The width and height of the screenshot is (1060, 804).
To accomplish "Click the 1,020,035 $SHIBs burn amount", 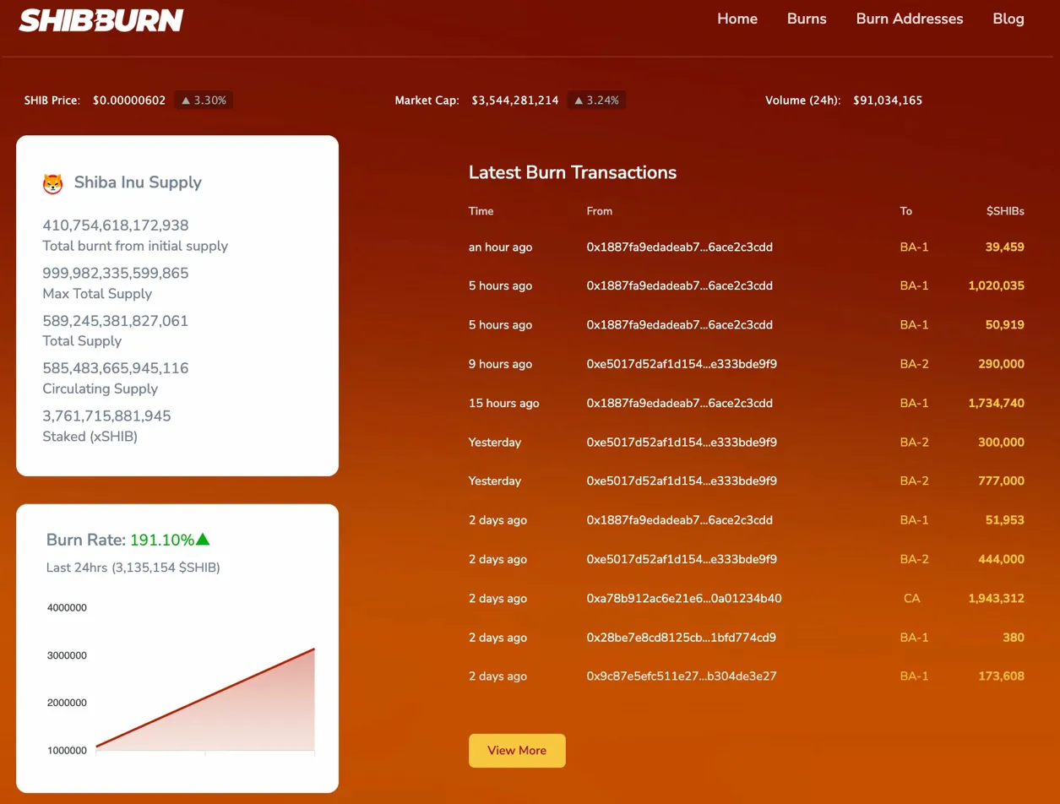I will 996,286.
